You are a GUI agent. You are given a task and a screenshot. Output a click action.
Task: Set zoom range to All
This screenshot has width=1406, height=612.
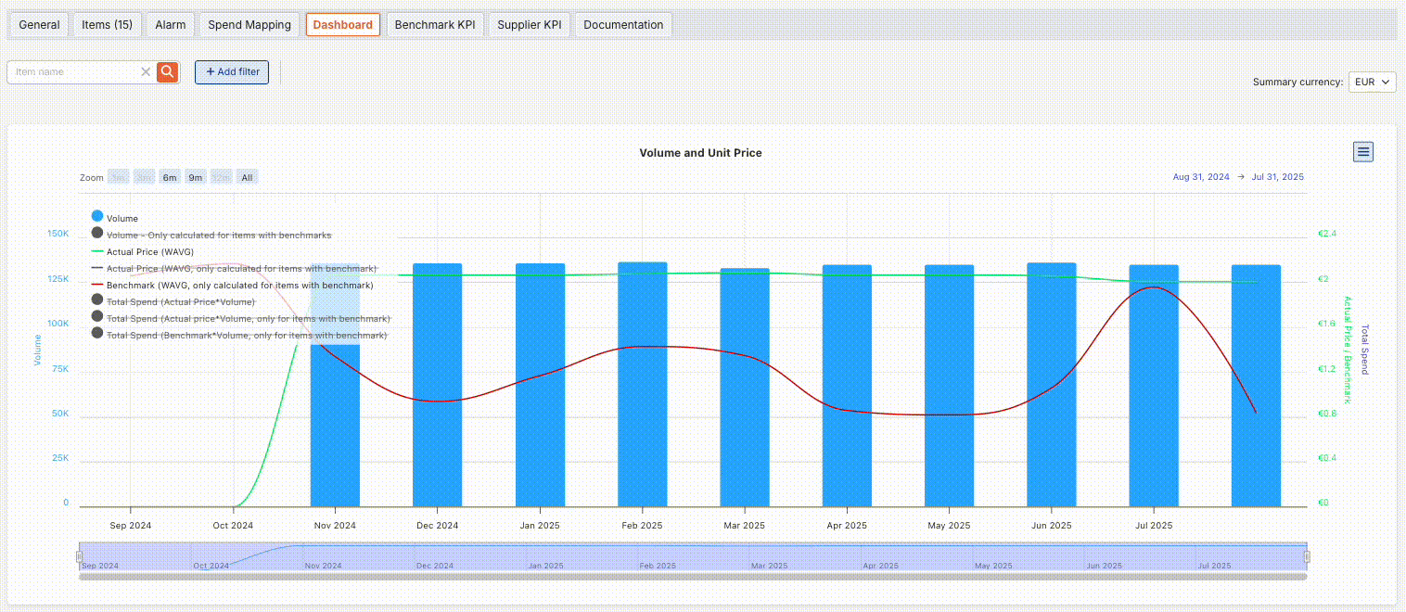[x=247, y=177]
